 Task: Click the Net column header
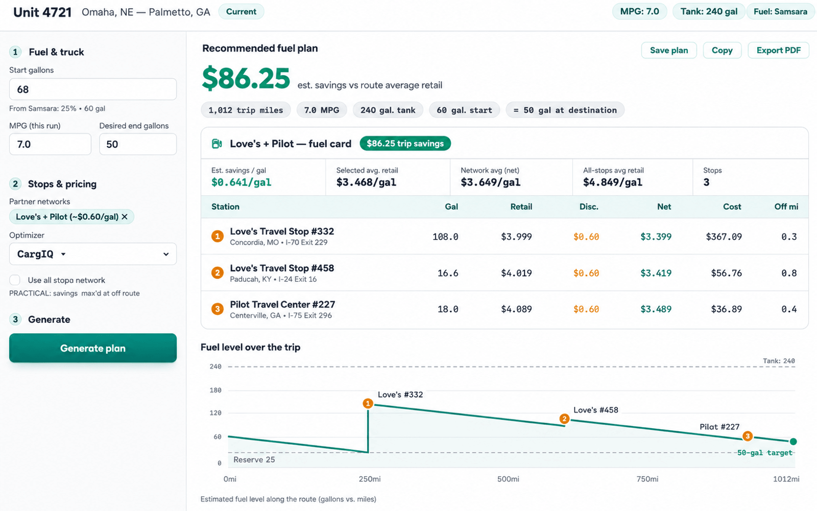(x=664, y=206)
